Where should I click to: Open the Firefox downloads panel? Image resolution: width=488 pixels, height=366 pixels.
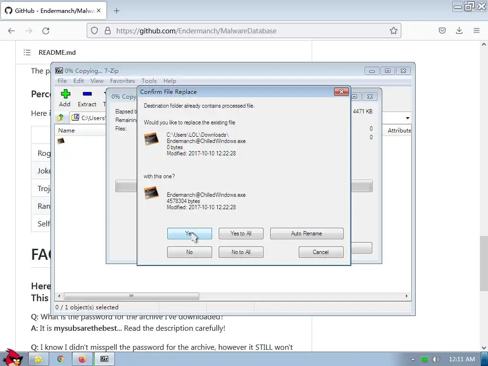(459, 30)
